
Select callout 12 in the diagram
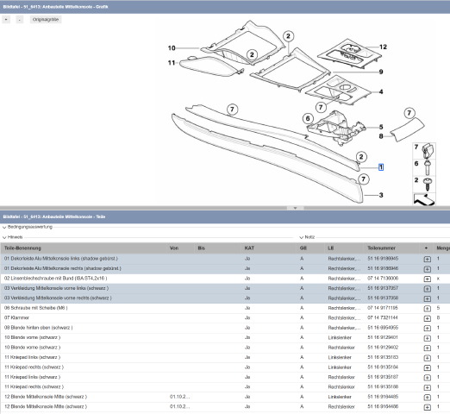(383, 47)
